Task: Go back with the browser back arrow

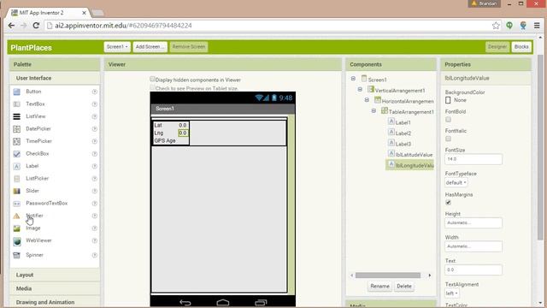Action: (x=11, y=26)
